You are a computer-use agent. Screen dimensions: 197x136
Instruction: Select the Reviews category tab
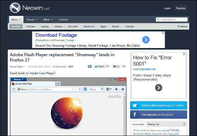58,26
